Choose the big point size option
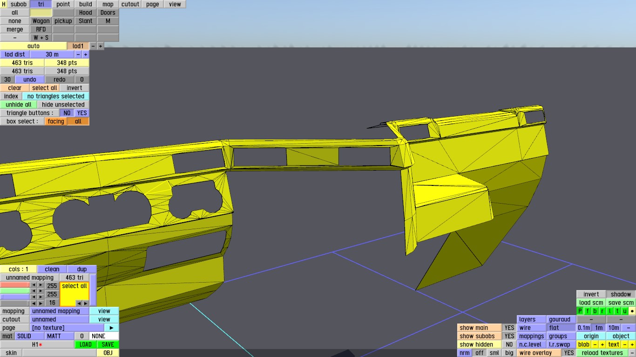 coord(509,353)
